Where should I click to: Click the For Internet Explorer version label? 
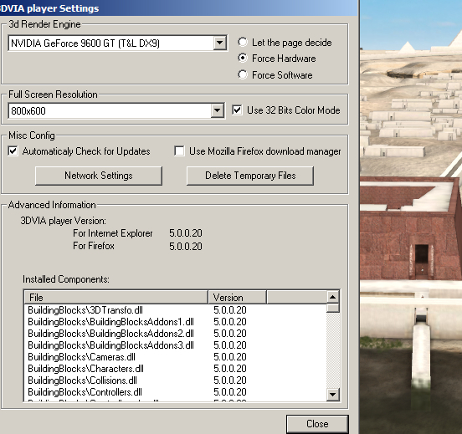112,233
